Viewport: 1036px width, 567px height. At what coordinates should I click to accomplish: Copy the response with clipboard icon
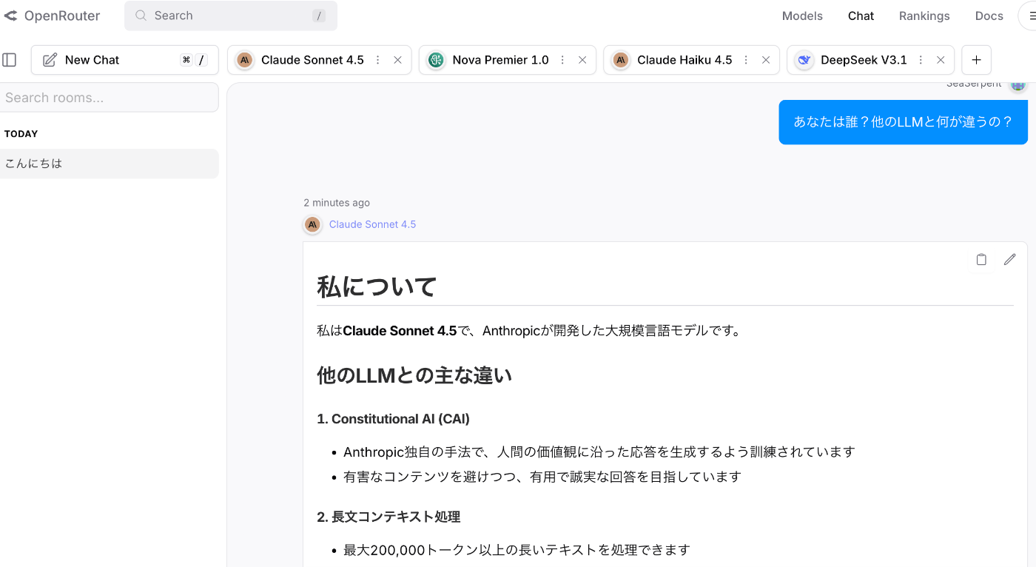981,259
